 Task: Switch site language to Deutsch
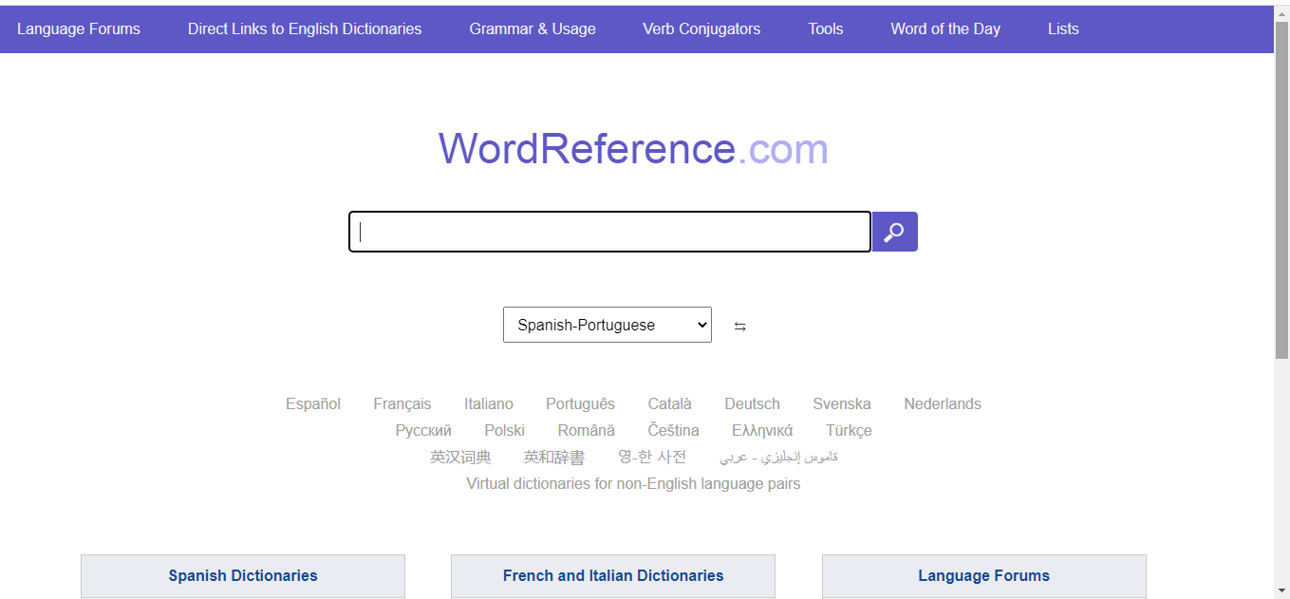pyautogui.click(x=752, y=403)
